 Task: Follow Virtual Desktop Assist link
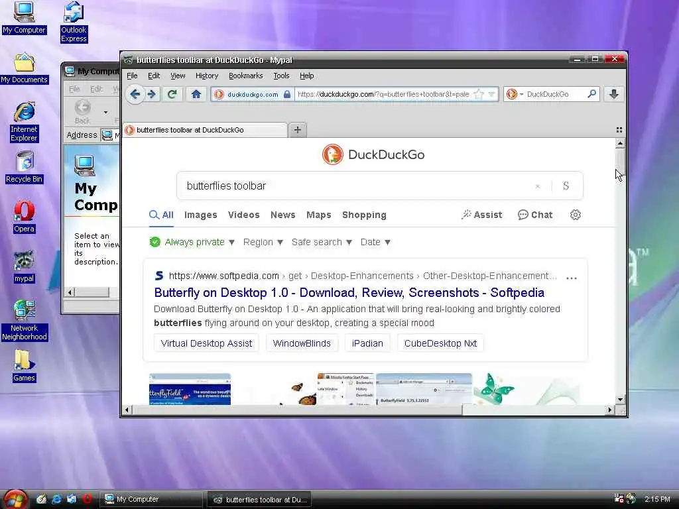coord(206,343)
